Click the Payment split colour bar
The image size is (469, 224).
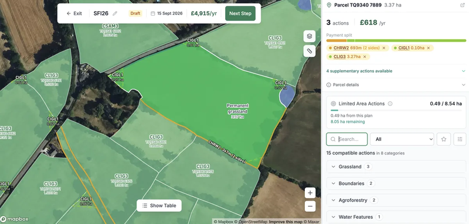coord(396,40)
